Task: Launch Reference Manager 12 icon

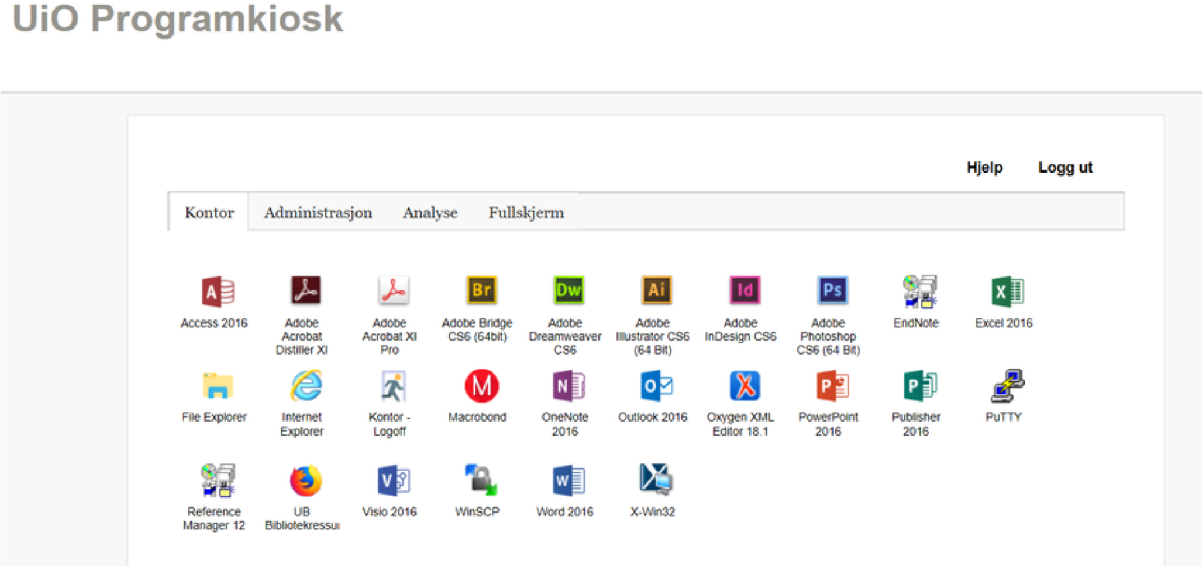Action: pyautogui.click(x=218, y=480)
